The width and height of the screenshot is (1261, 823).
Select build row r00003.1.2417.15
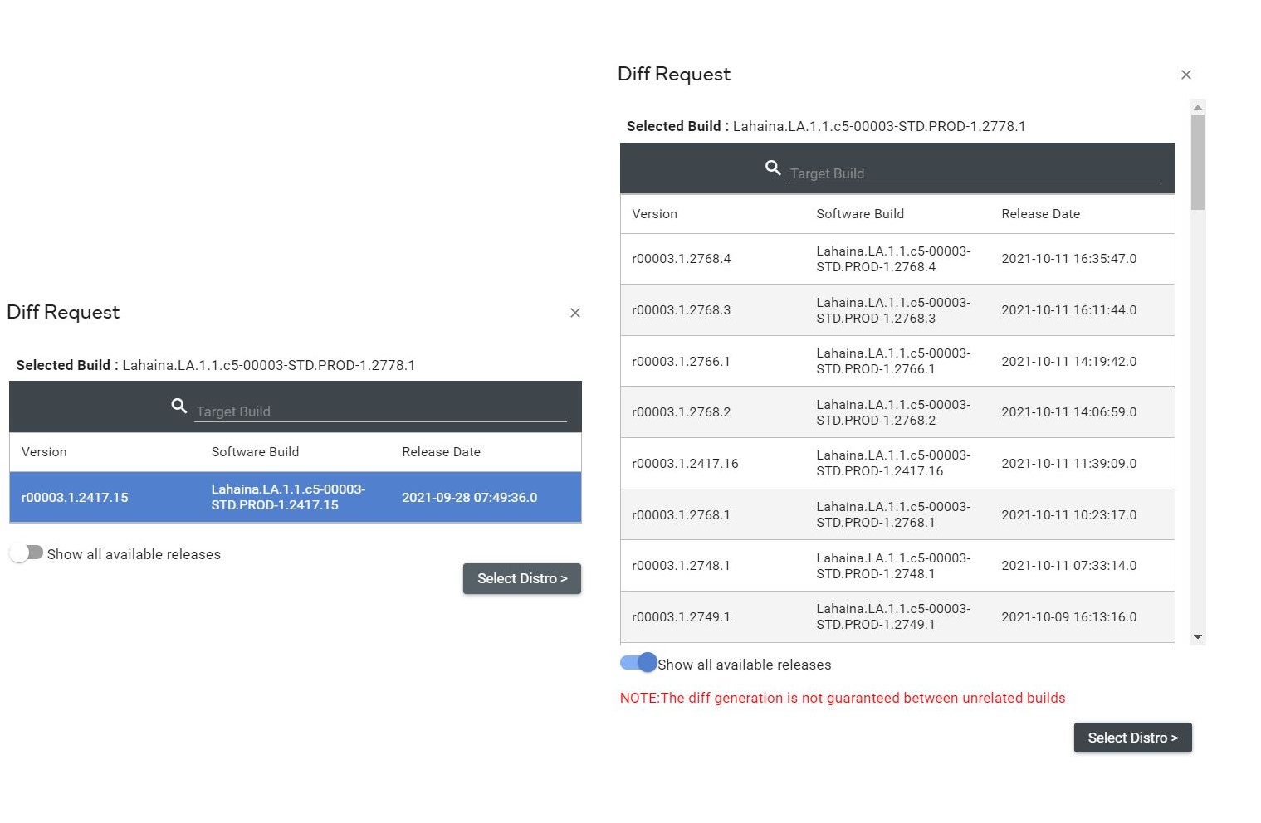(295, 497)
